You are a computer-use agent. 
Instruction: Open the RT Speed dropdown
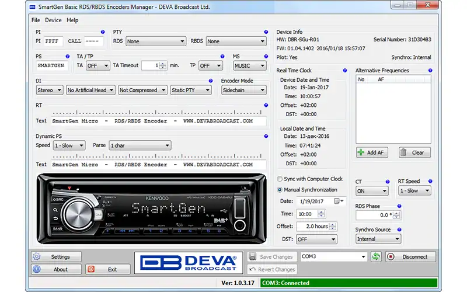tap(414, 191)
